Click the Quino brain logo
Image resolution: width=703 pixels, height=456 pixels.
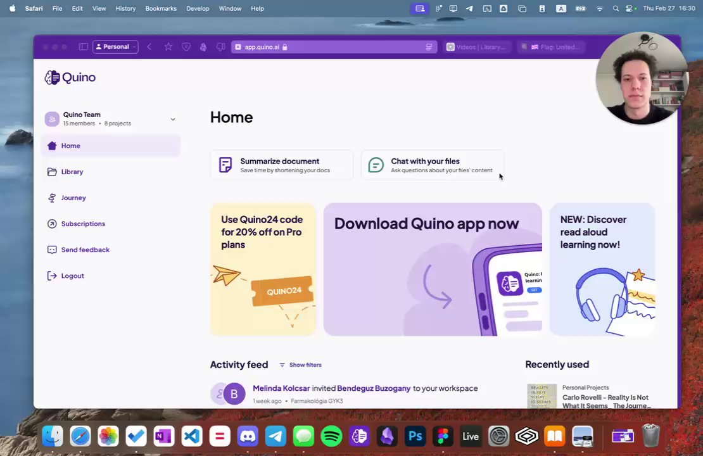coord(52,77)
